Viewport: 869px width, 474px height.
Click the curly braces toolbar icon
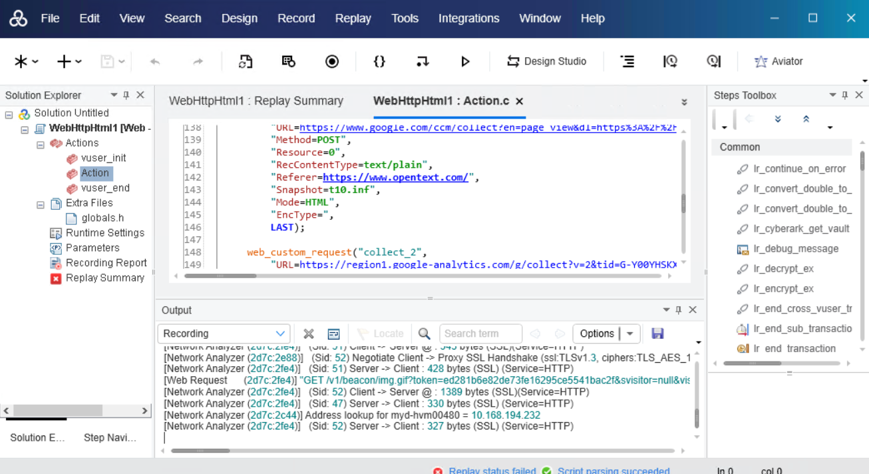click(x=379, y=61)
